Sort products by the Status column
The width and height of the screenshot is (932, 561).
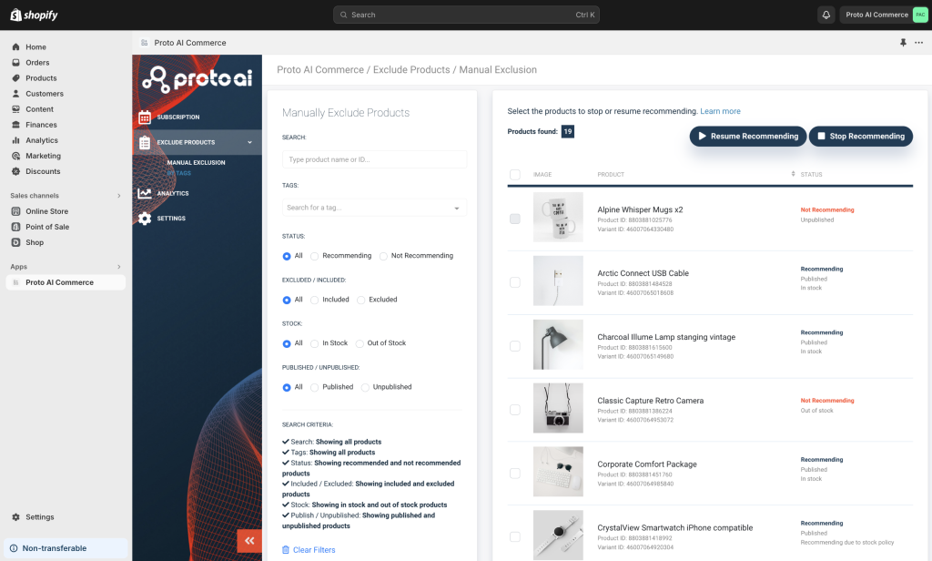click(795, 175)
